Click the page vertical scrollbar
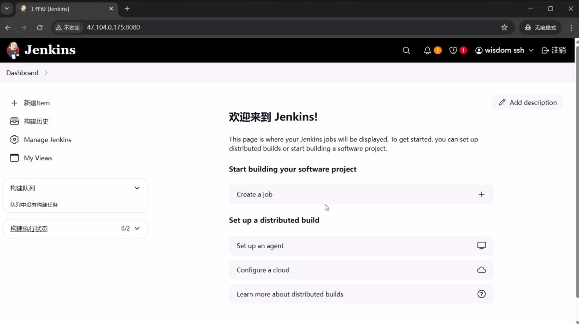This screenshot has height=324, width=579. coord(577,172)
